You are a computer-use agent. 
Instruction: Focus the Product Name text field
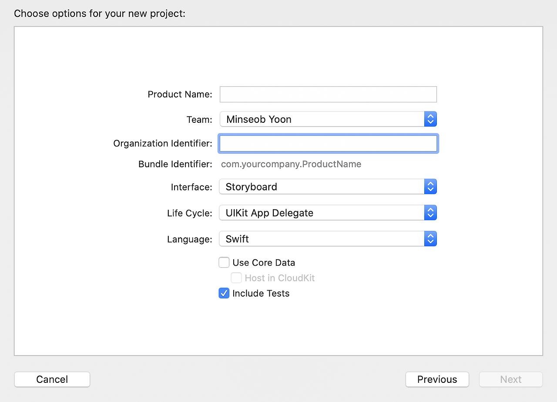pos(328,94)
